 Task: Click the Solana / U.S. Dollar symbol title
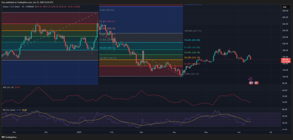tap(12, 7)
